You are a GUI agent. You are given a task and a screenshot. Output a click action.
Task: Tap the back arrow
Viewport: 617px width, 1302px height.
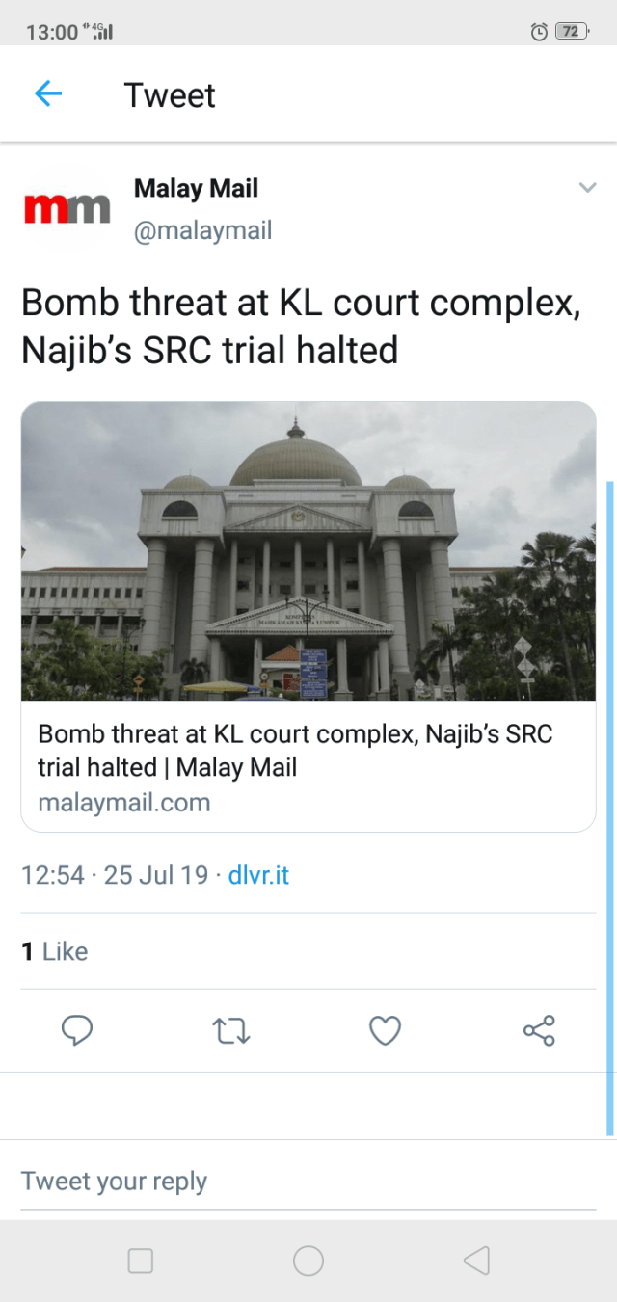47,94
